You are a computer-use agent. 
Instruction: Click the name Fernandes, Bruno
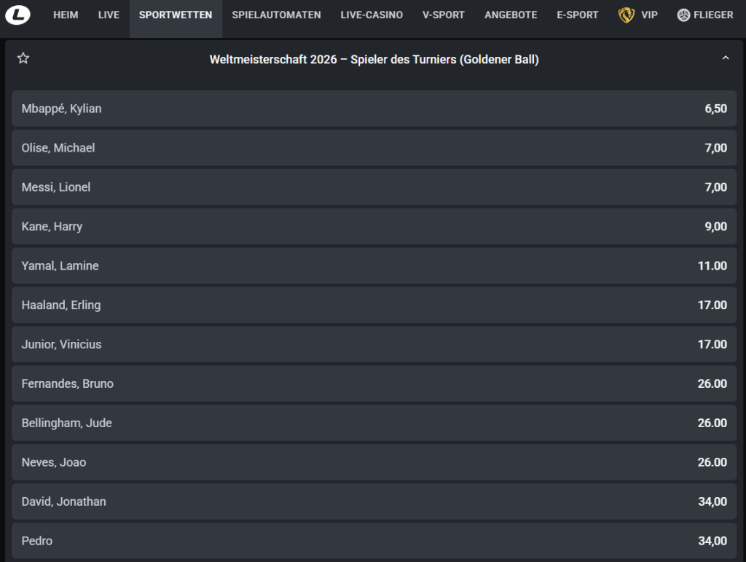pos(68,383)
